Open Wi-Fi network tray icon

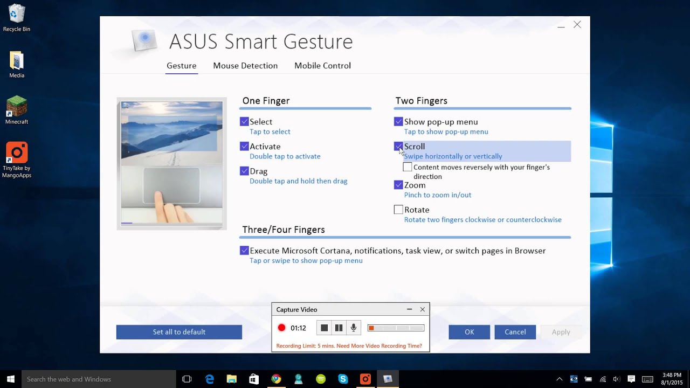pos(603,379)
